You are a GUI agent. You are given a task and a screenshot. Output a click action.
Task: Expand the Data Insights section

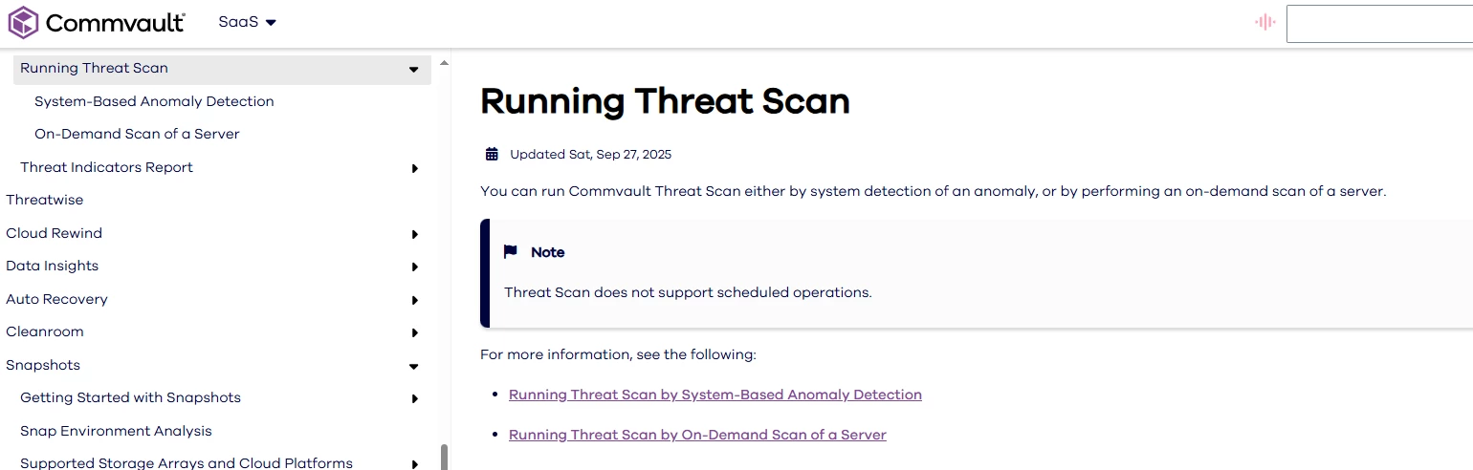(414, 267)
